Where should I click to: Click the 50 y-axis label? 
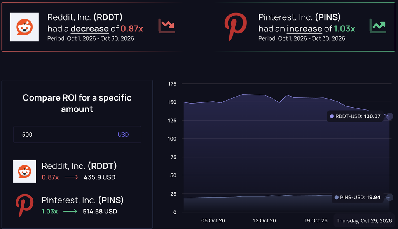173,175
